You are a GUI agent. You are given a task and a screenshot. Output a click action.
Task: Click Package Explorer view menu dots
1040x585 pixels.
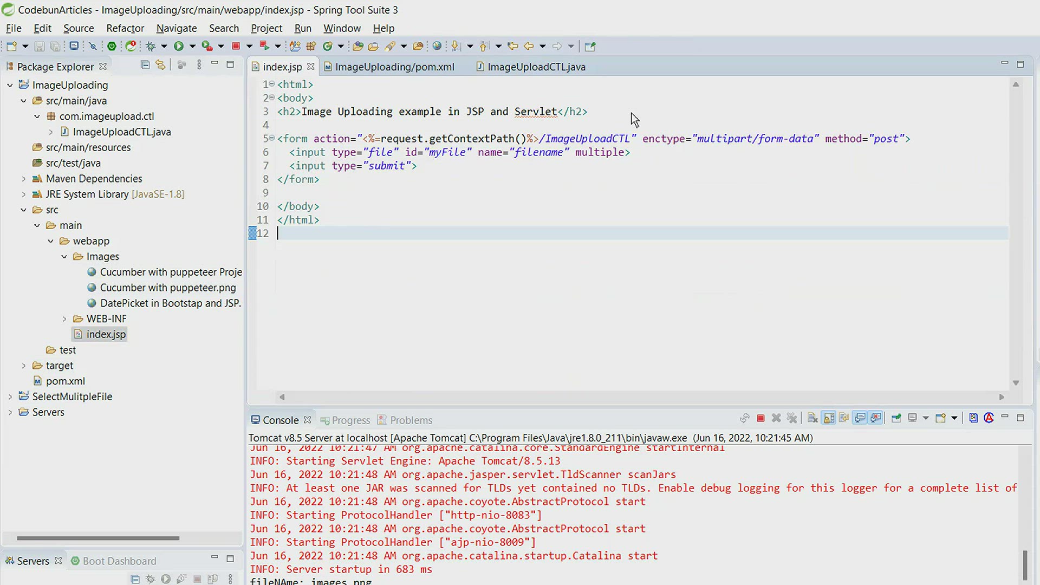199,65
